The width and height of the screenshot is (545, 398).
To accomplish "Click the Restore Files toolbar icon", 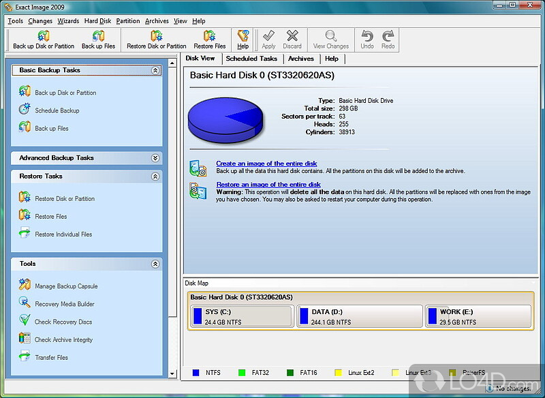I will point(209,35).
